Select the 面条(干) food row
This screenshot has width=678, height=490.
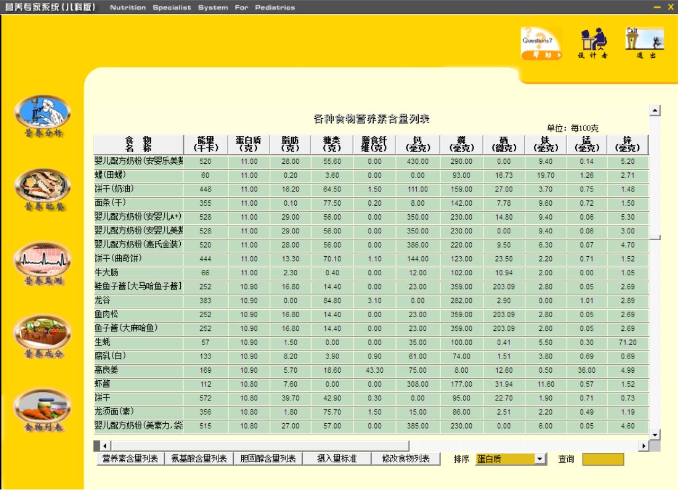(x=371, y=203)
